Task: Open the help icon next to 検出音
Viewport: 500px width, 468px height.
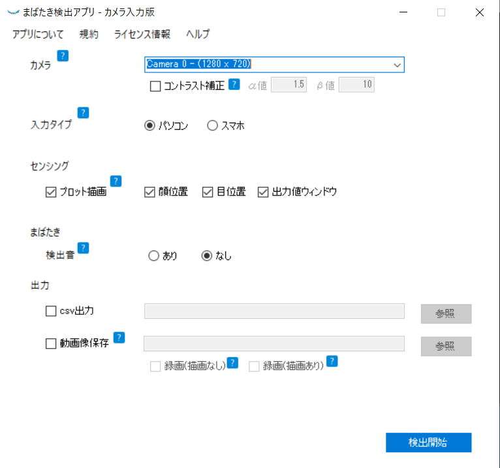Action: coord(84,248)
